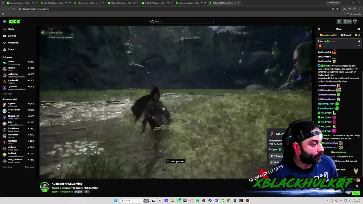363x204 pixels.
Task: Jump to New messages in chat
Action: pyautogui.click(x=339, y=152)
